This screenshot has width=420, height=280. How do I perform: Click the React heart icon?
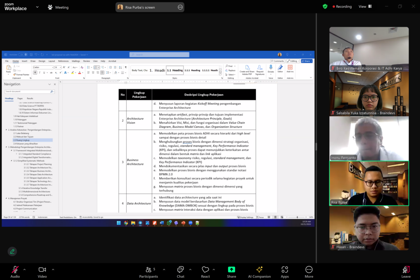[x=205, y=271]
